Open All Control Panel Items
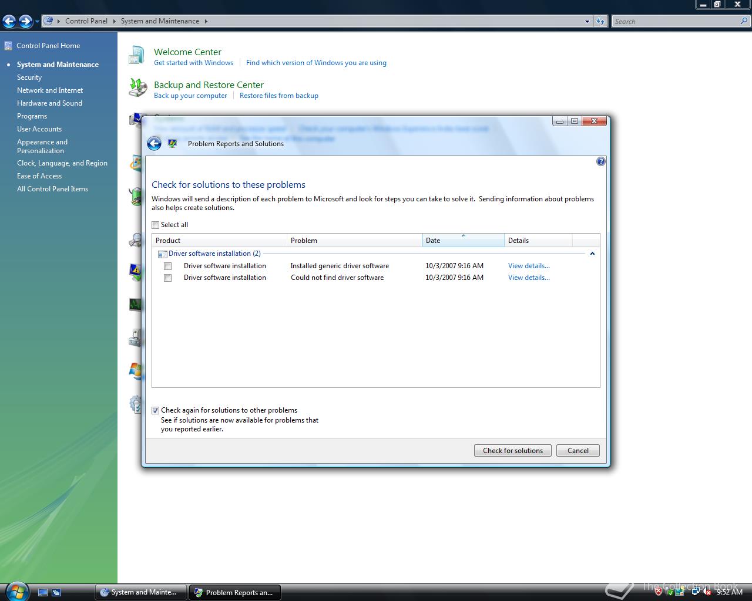 pyautogui.click(x=52, y=189)
